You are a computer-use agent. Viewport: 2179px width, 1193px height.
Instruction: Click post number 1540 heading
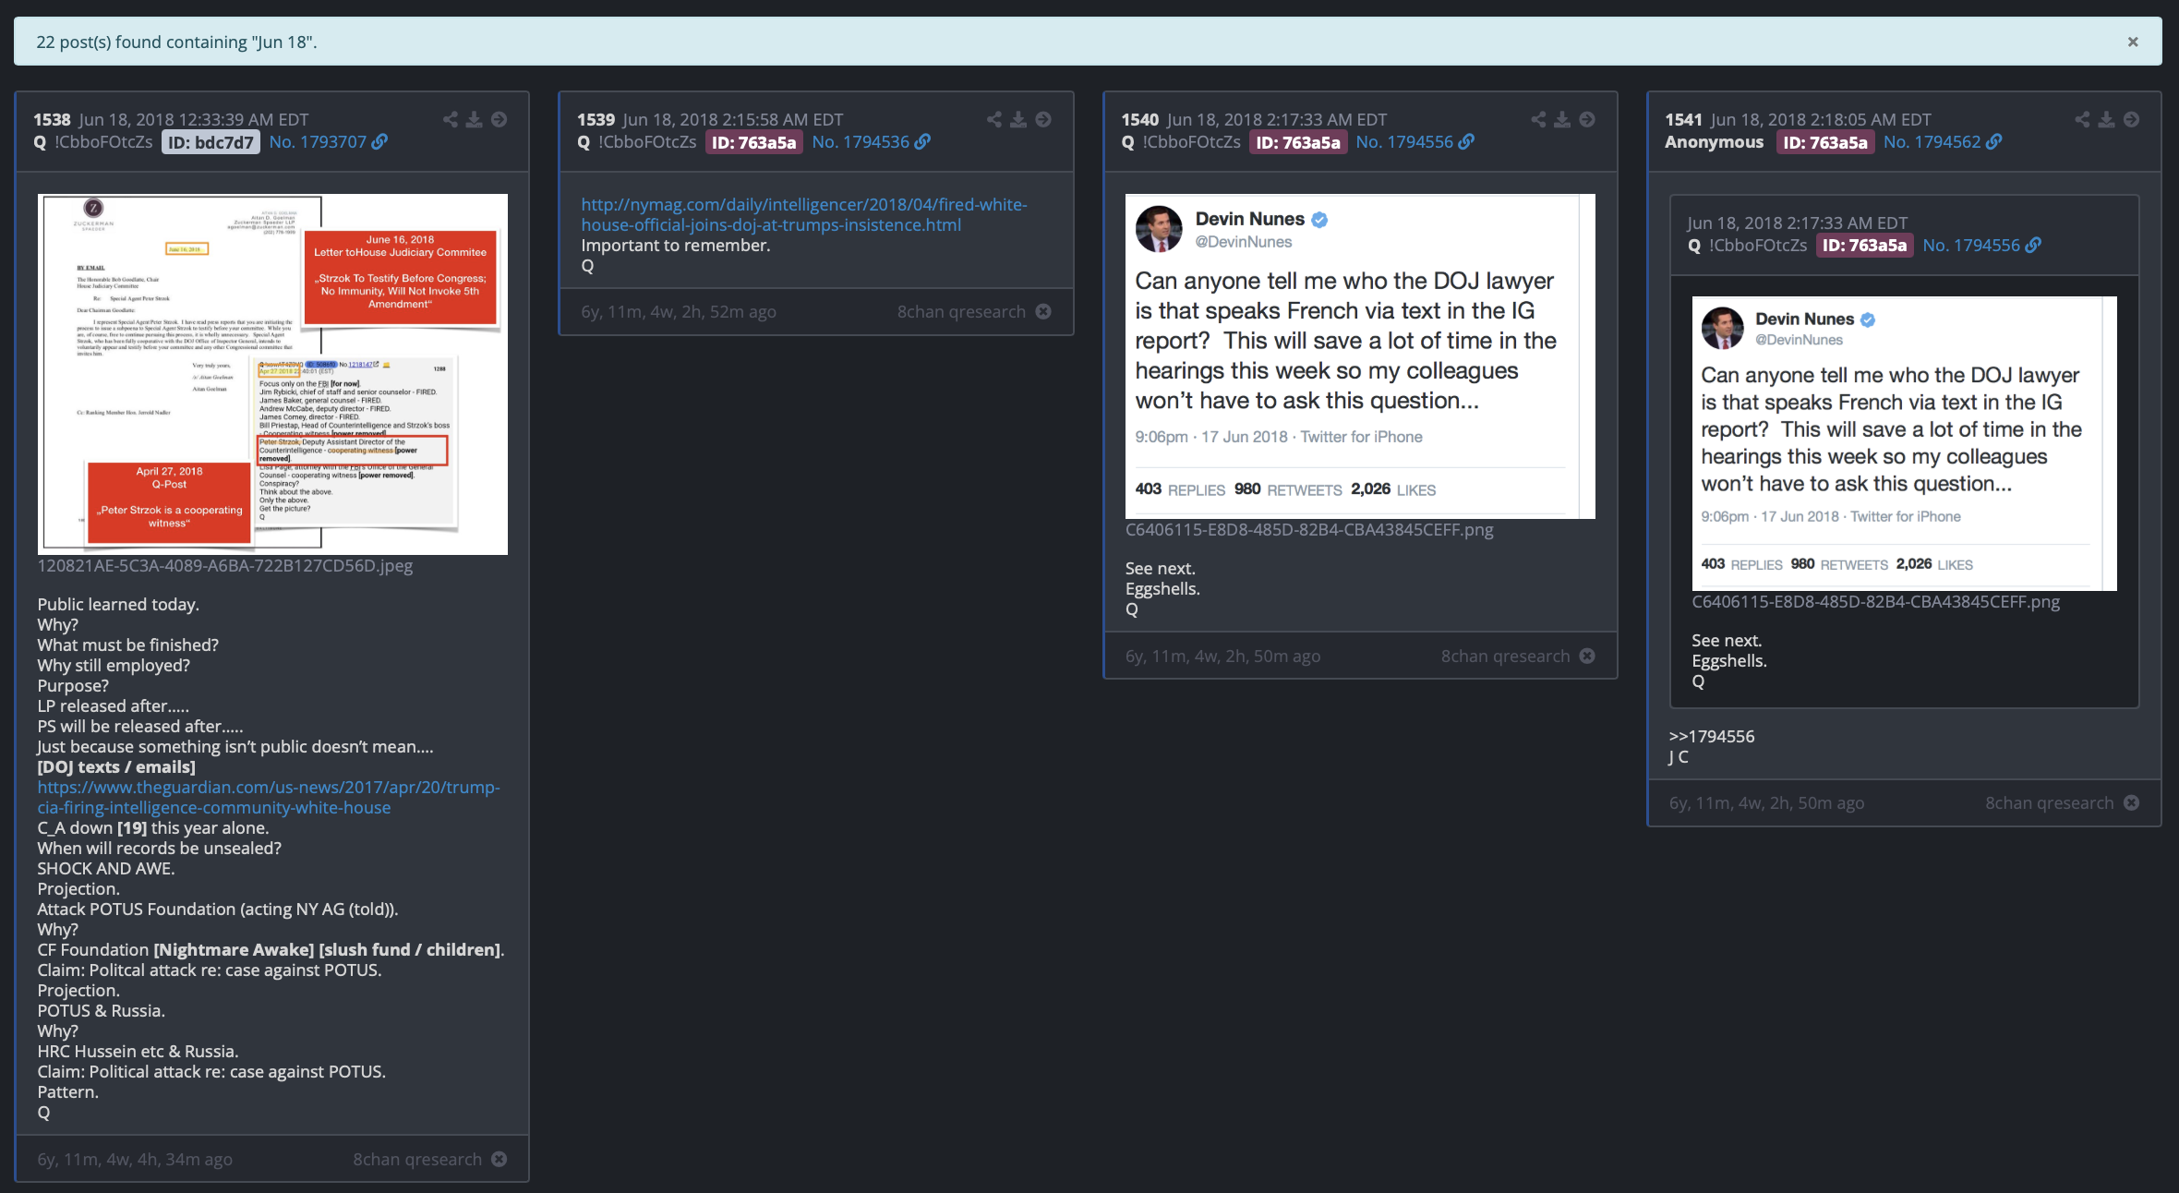pyautogui.click(x=1139, y=119)
